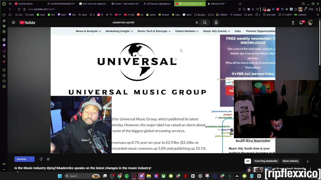Open YouTube notifications bell
The image size is (321, 180).
pos(301,22)
